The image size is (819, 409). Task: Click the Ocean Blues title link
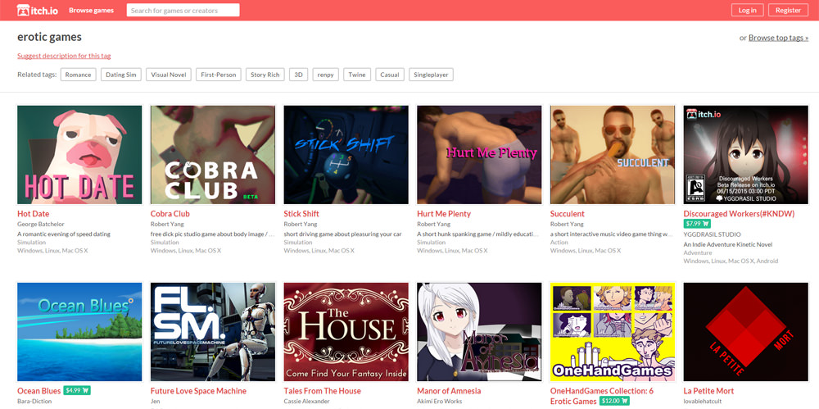(x=39, y=391)
